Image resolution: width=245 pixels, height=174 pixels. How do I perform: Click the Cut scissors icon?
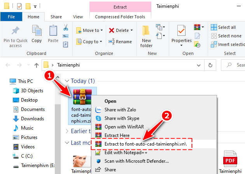66,28
